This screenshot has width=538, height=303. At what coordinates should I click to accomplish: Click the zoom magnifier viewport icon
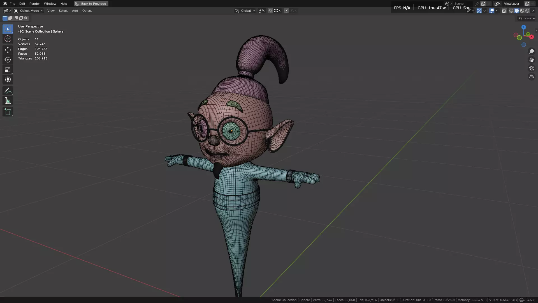coord(532,51)
